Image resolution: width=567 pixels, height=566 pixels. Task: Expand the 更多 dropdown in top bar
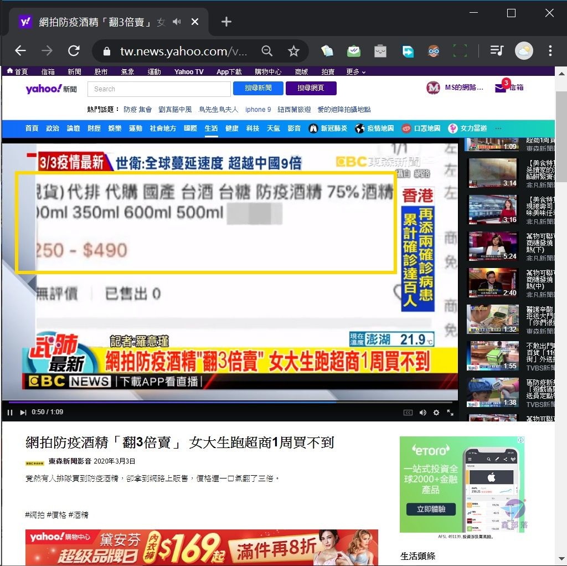point(355,71)
